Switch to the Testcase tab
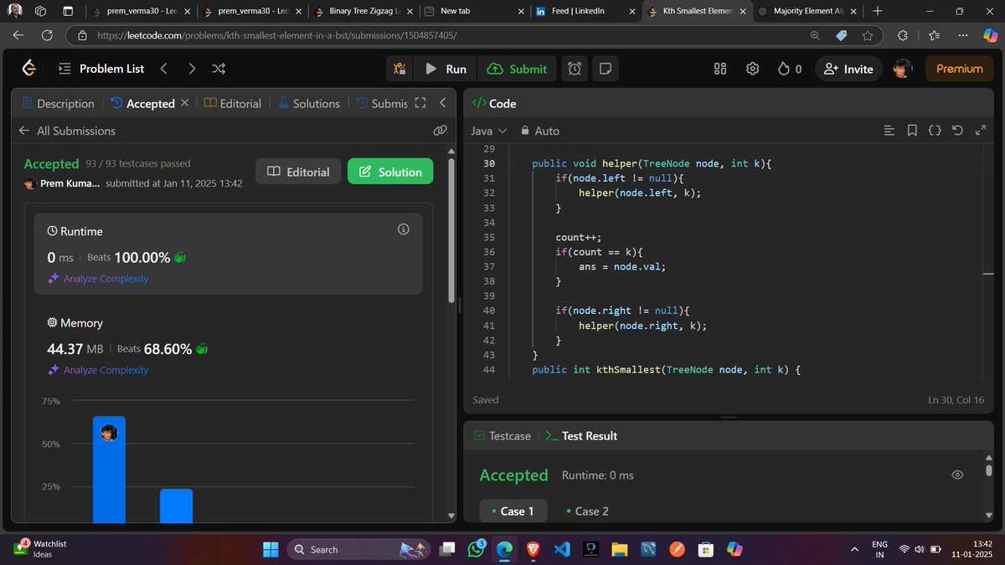 pyautogui.click(x=502, y=436)
